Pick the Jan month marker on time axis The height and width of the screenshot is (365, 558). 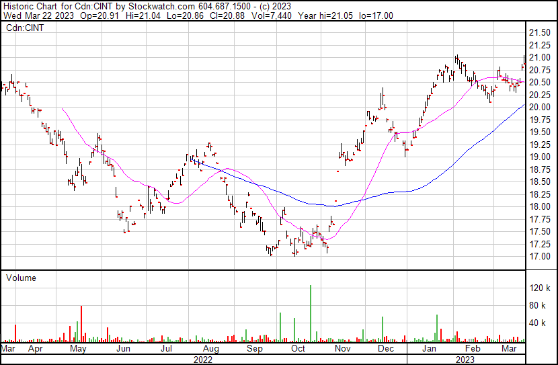(428, 350)
